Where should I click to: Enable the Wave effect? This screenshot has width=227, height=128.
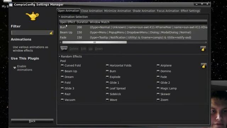[107, 100]
